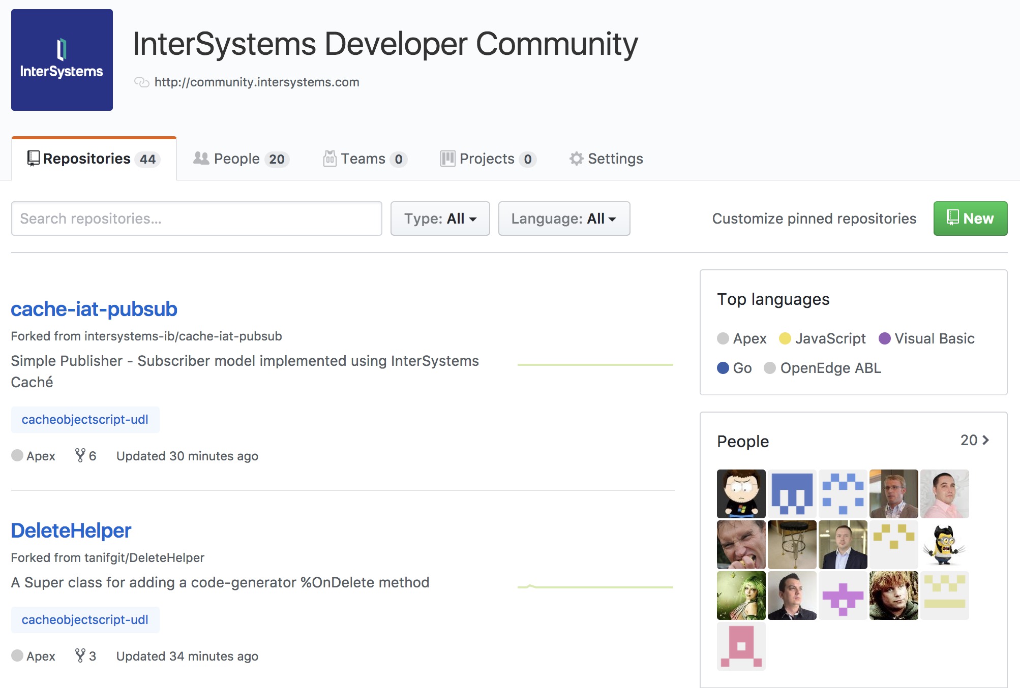Click Customize pinned repositories link

814,218
